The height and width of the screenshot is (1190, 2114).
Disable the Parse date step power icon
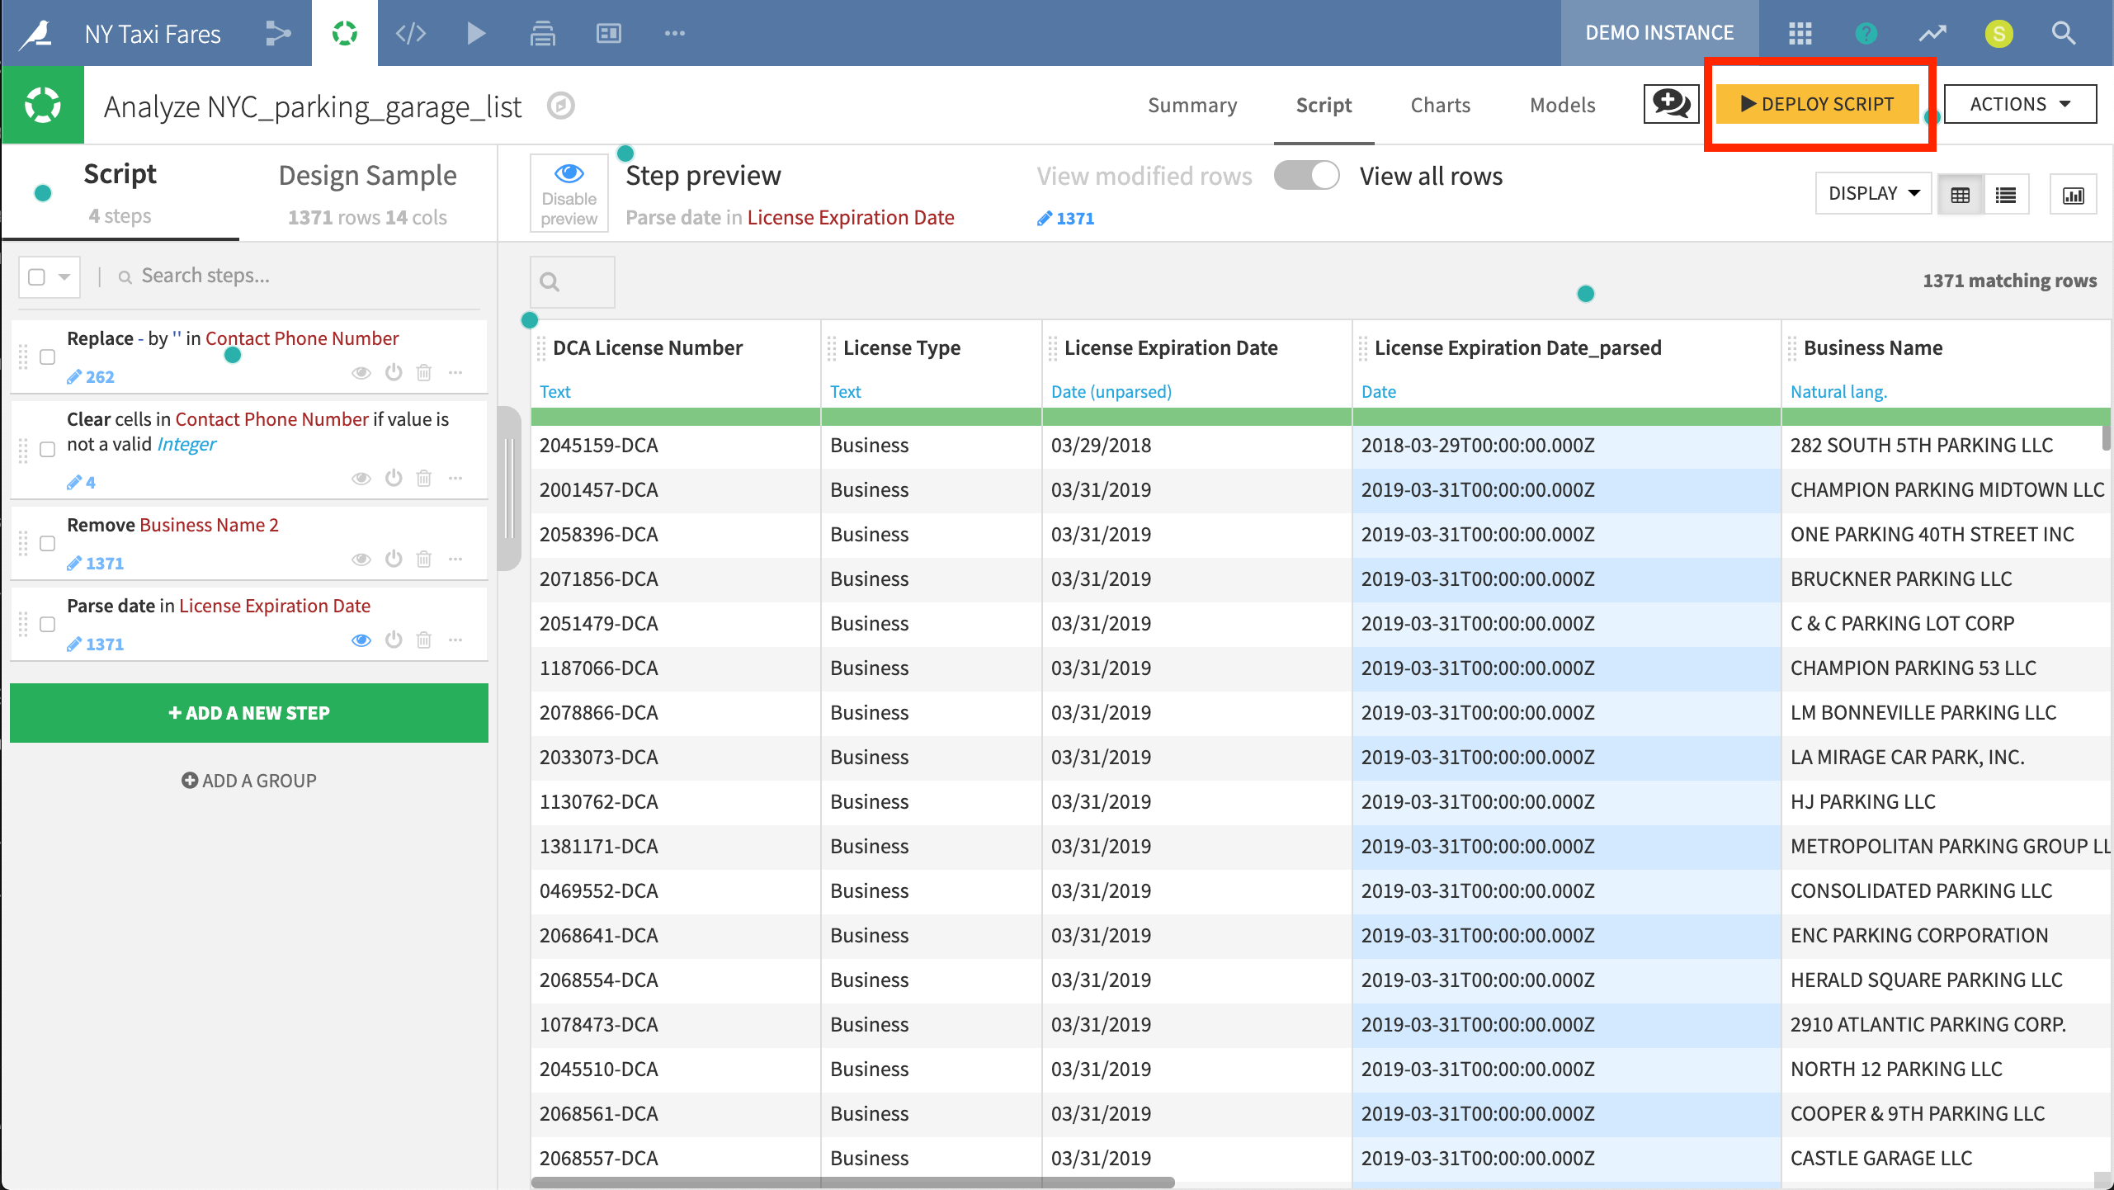(x=394, y=640)
